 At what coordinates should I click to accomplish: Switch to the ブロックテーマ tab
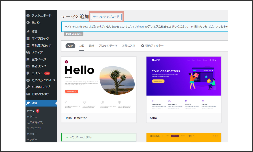pos(108,46)
